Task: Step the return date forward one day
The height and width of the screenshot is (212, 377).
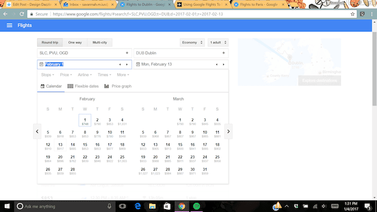Action: [x=224, y=64]
